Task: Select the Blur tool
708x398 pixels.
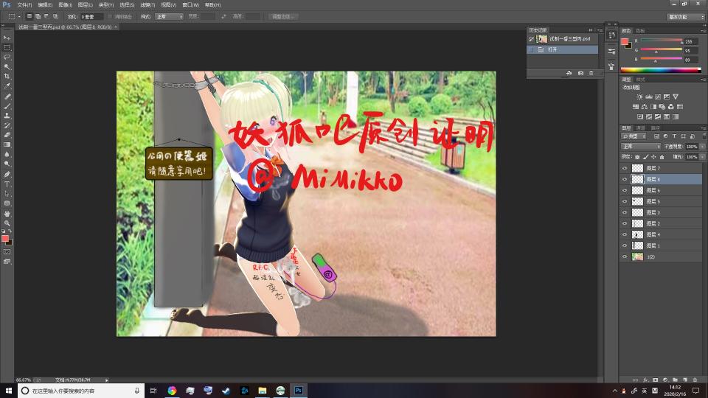Action: pyautogui.click(x=7, y=154)
